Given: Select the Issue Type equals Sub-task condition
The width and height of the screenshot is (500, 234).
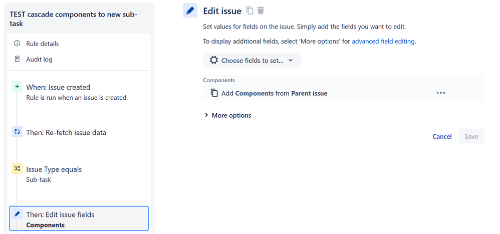Looking at the screenshot, I should [79, 174].
